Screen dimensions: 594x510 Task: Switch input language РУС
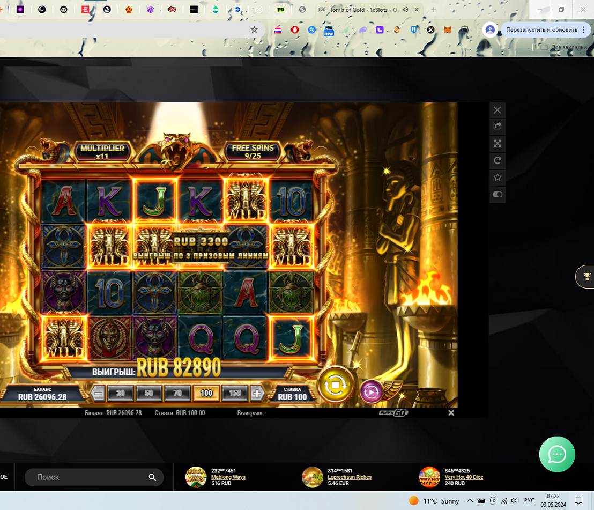[529, 501]
